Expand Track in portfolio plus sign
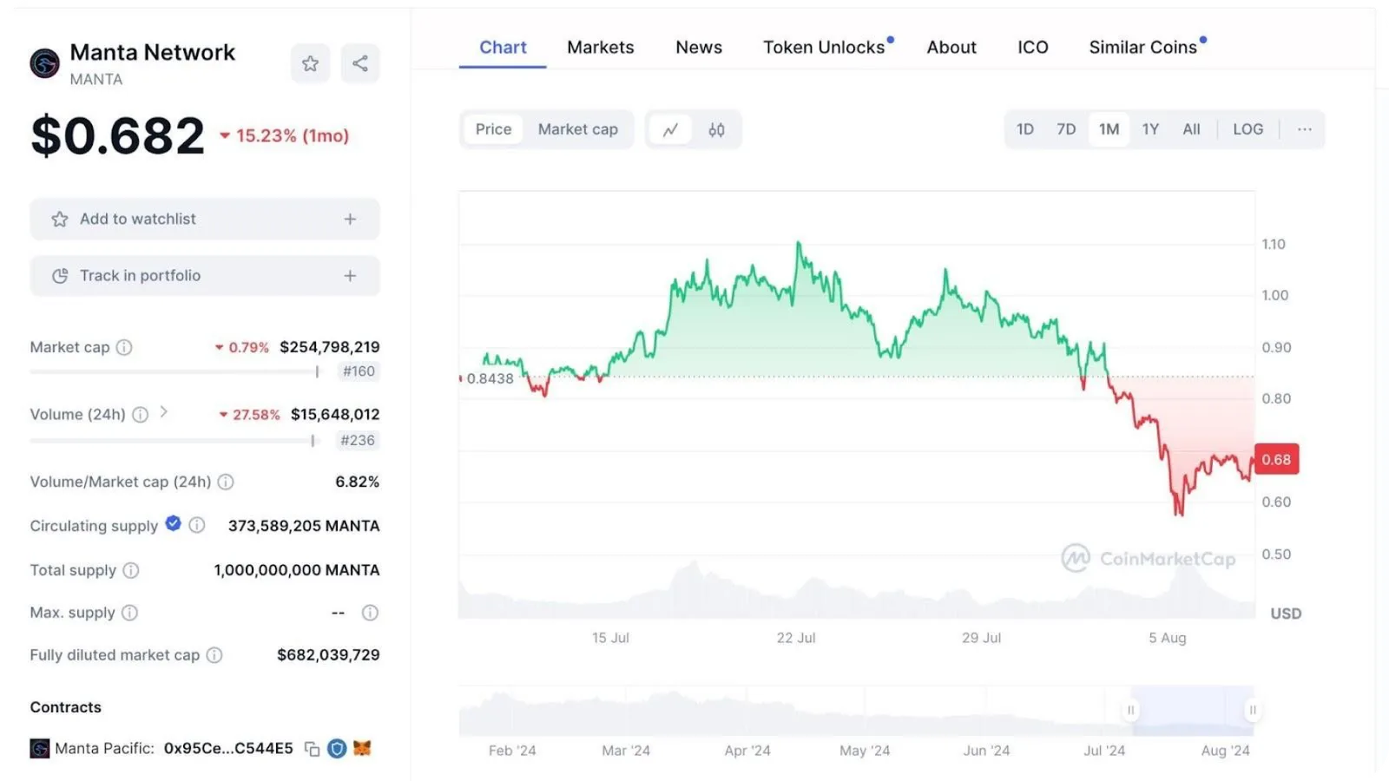 [x=350, y=276]
